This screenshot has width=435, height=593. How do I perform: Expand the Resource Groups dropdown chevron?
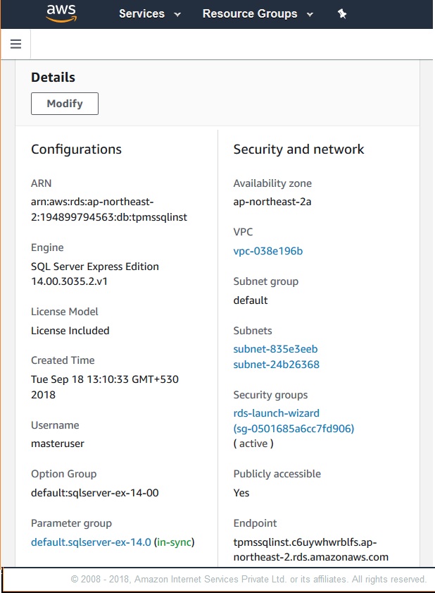pyautogui.click(x=308, y=13)
